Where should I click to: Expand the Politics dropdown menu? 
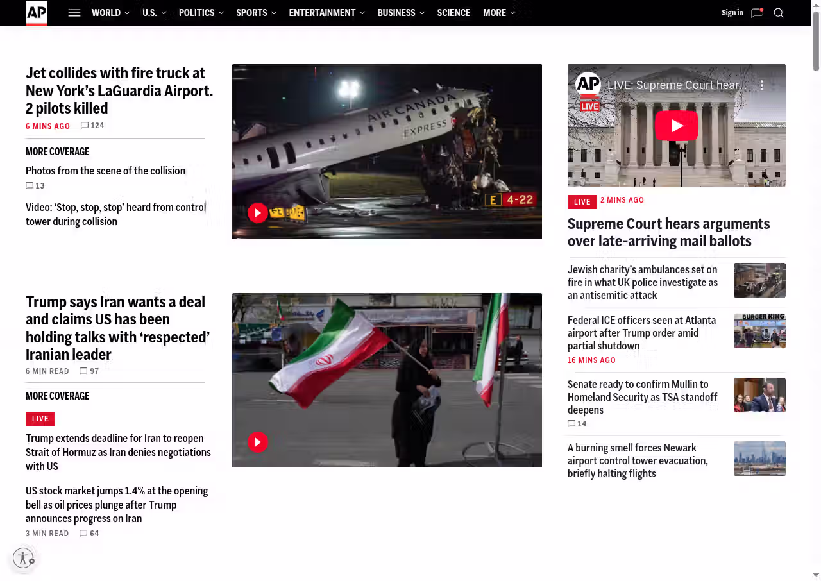coord(201,13)
